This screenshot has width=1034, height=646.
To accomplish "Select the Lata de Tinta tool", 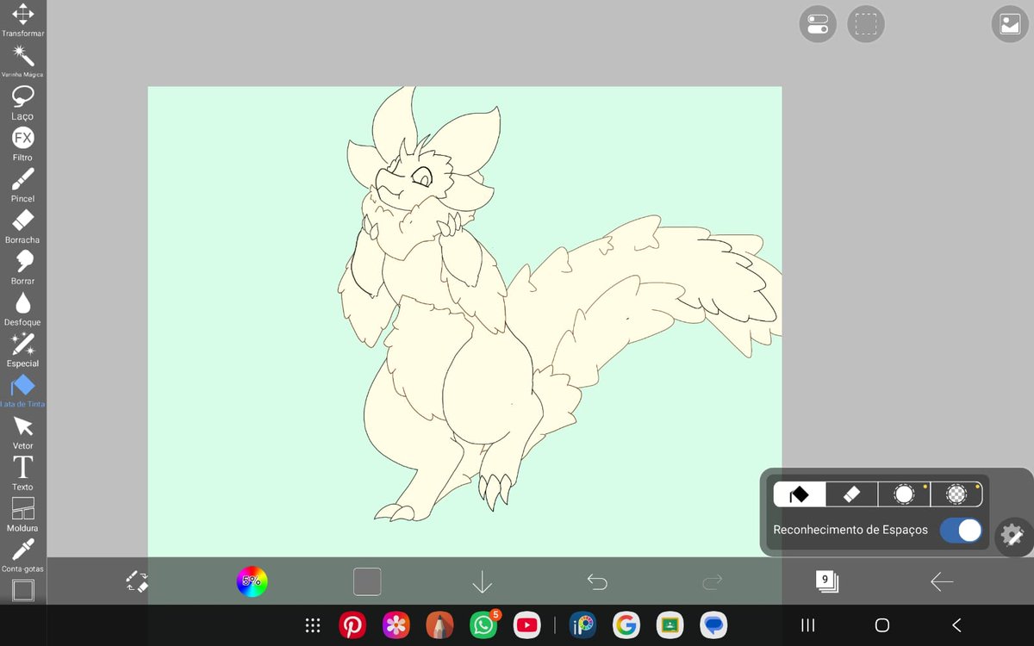I will [22, 390].
